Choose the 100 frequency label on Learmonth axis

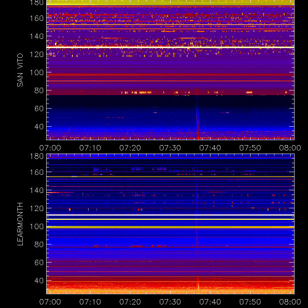[x=37, y=226]
